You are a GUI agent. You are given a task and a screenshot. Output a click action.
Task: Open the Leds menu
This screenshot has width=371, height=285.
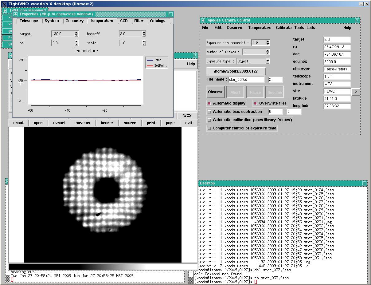[311, 28]
